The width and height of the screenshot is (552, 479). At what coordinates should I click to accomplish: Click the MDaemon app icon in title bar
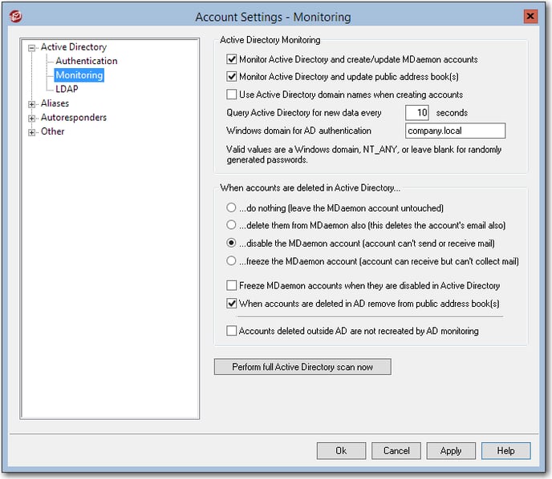coord(15,16)
